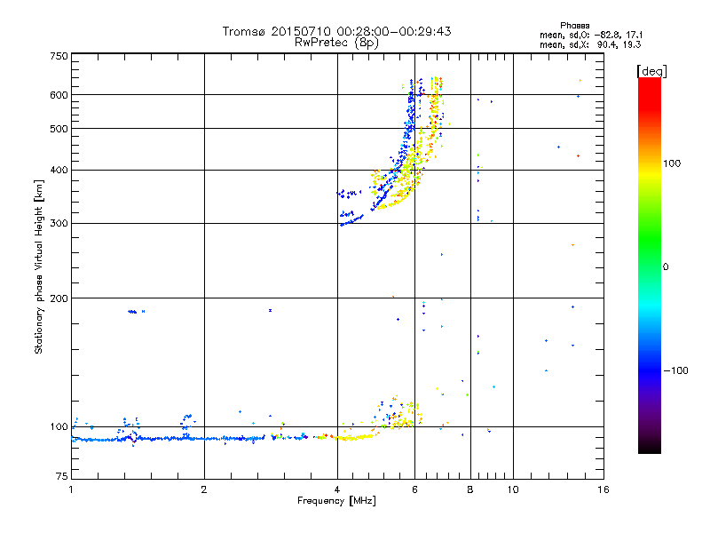This screenshot has height=533, width=710.
Task: Click the '0' label on the colorbar
Action: 666,267
